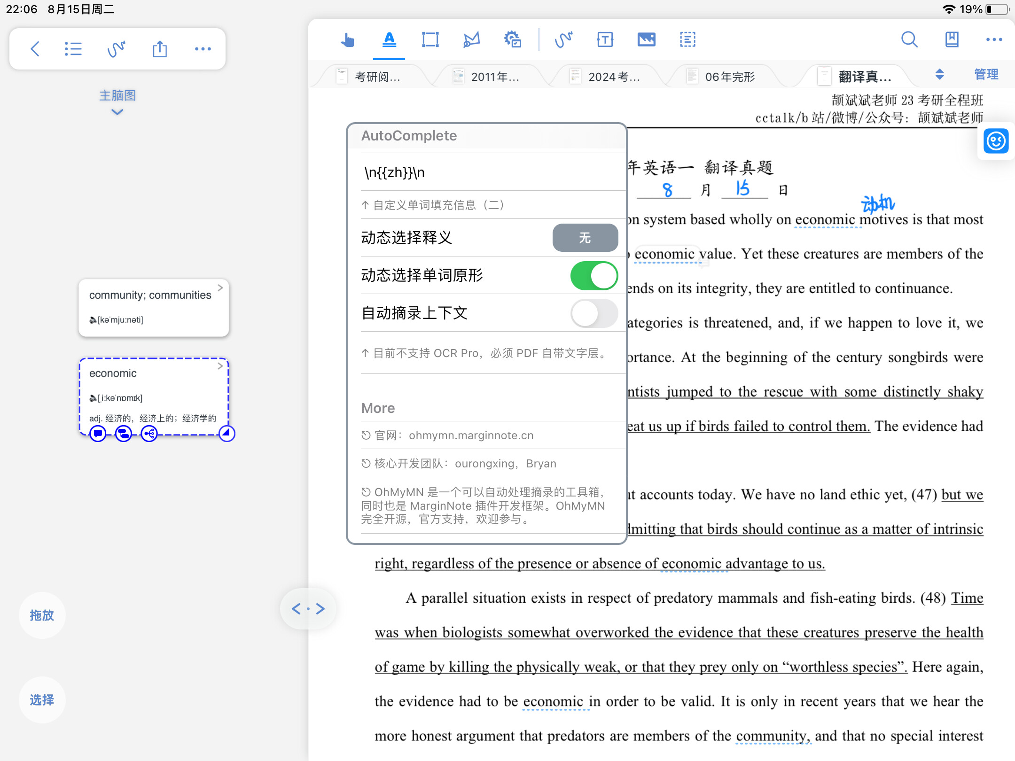Edit the \n{{zh}}\n input field
The width and height of the screenshot is (1015, 761).
[493, 172]
